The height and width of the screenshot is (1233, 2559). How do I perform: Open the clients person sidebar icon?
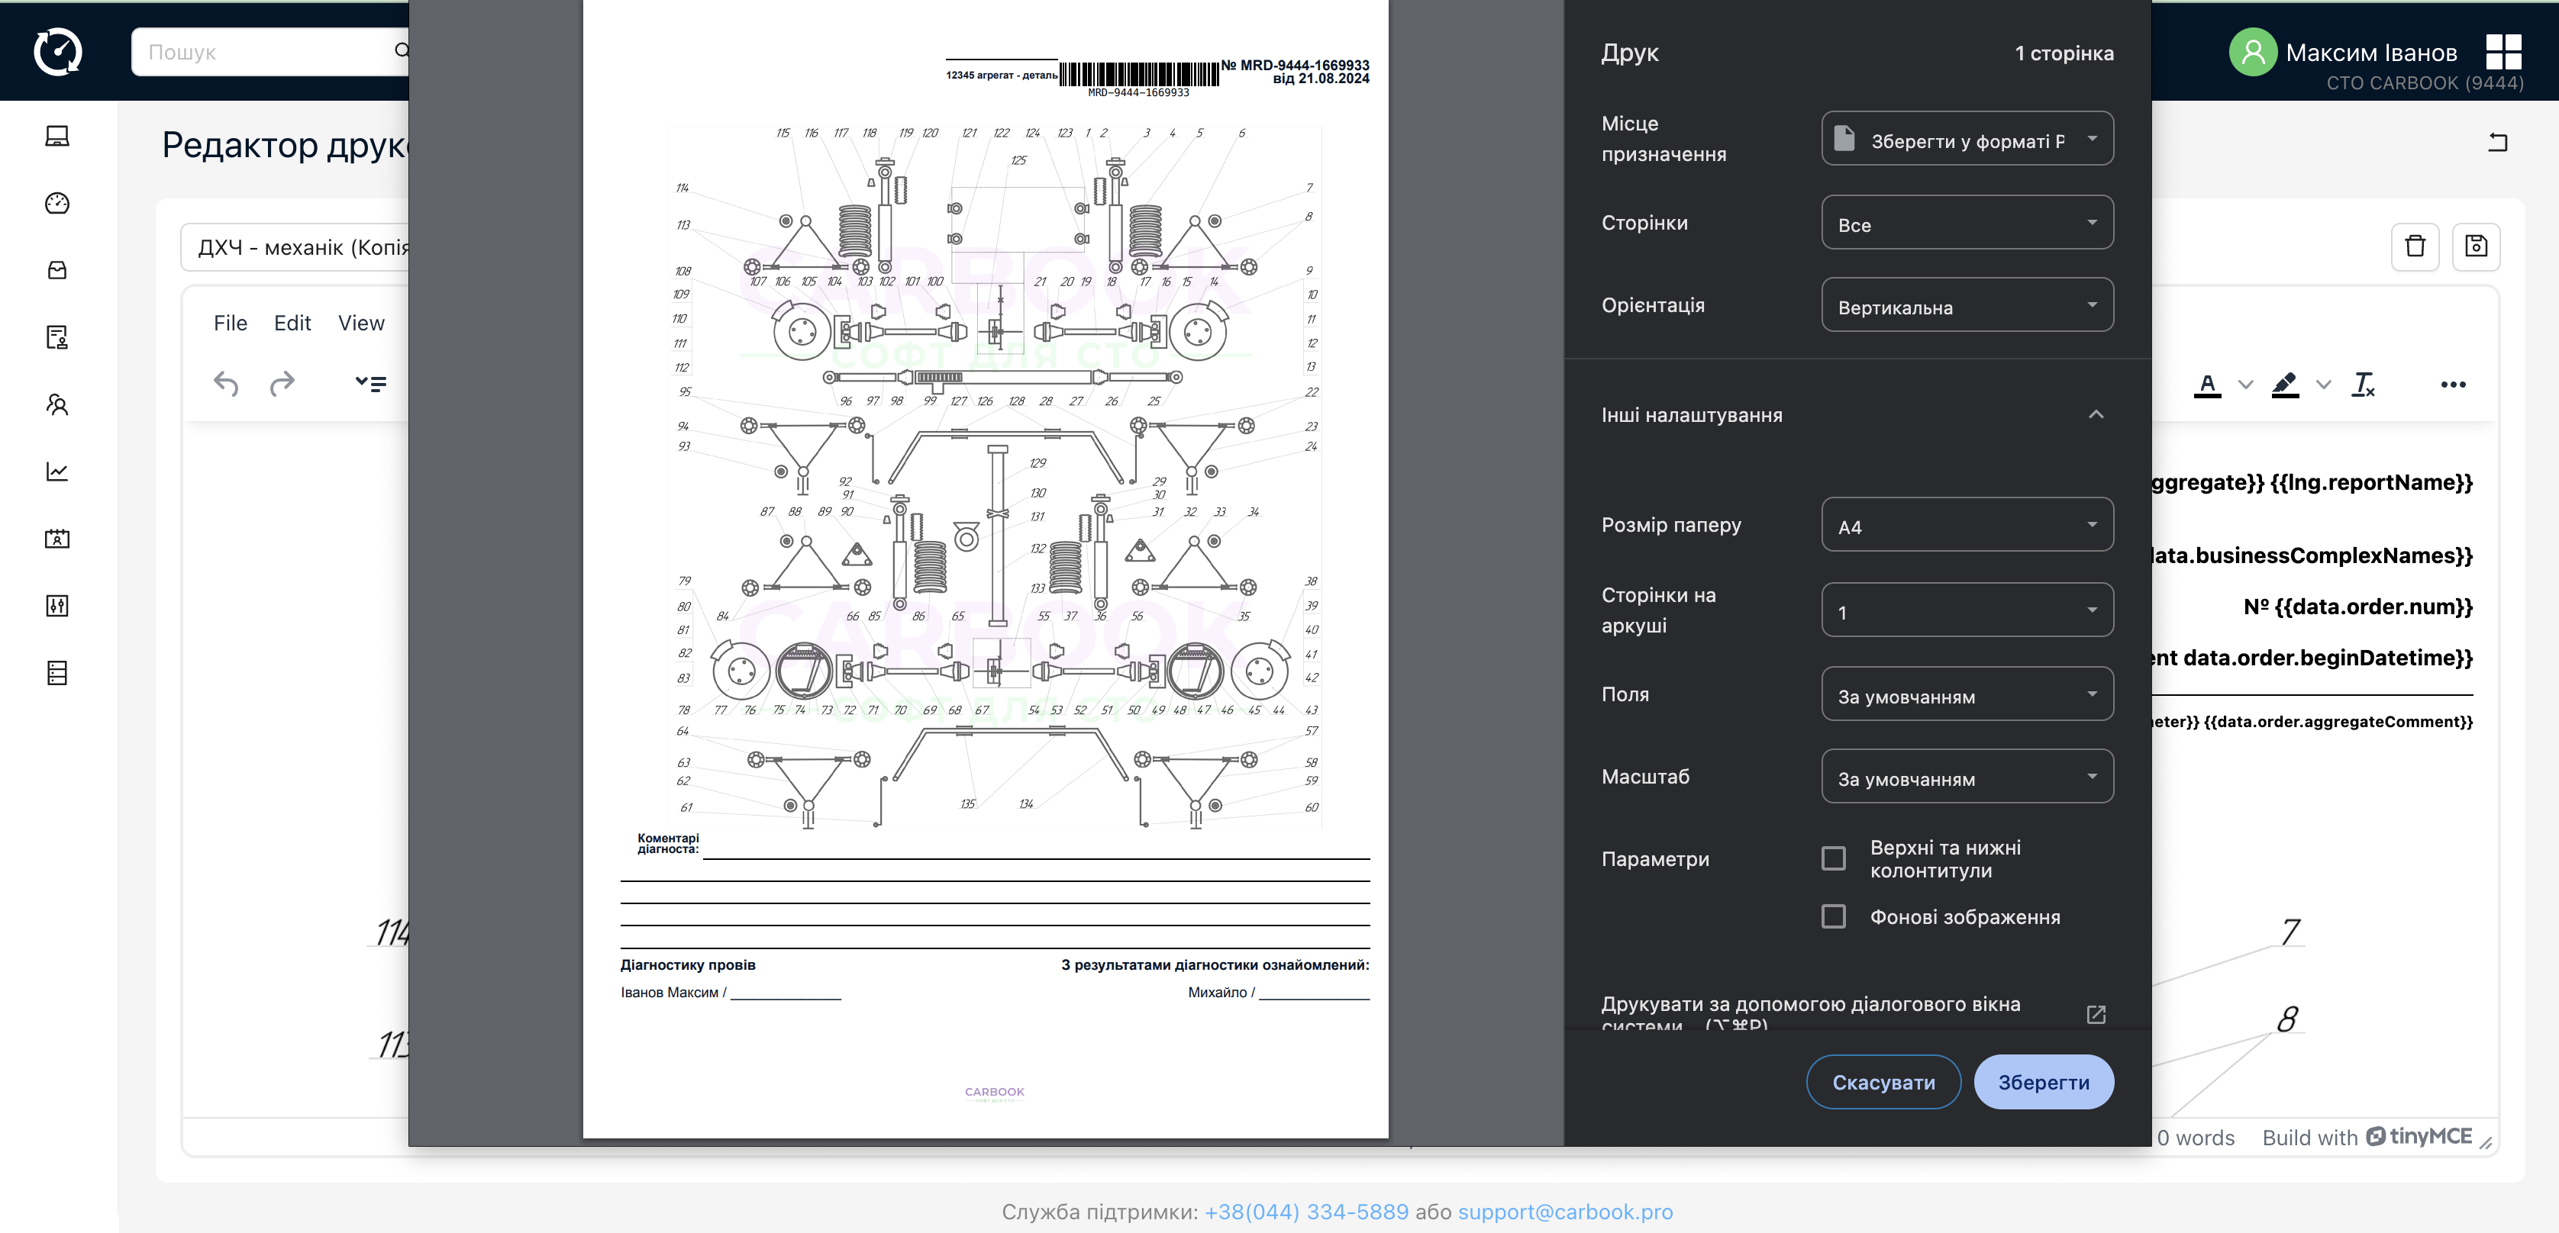click(x=57, y=404)
